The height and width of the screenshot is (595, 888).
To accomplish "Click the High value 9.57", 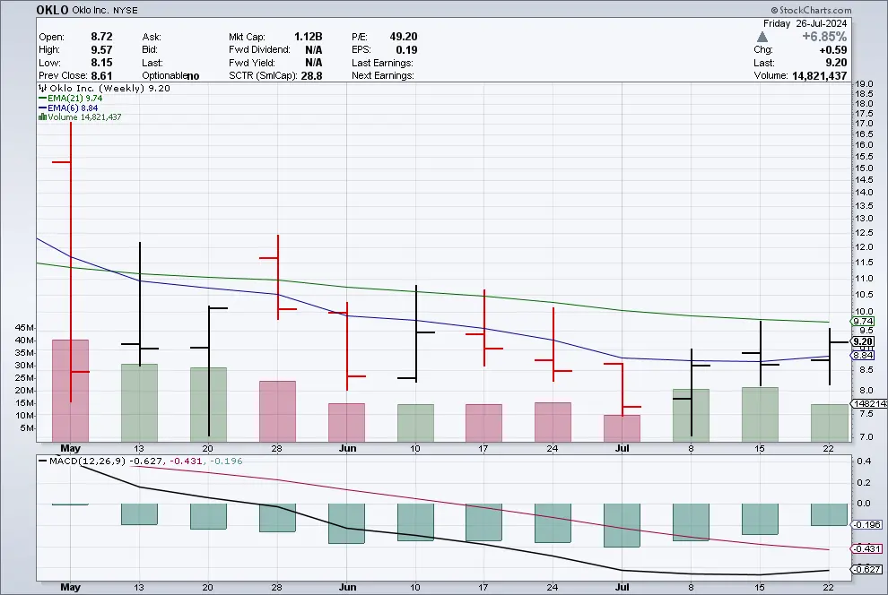I will [101, 49].
